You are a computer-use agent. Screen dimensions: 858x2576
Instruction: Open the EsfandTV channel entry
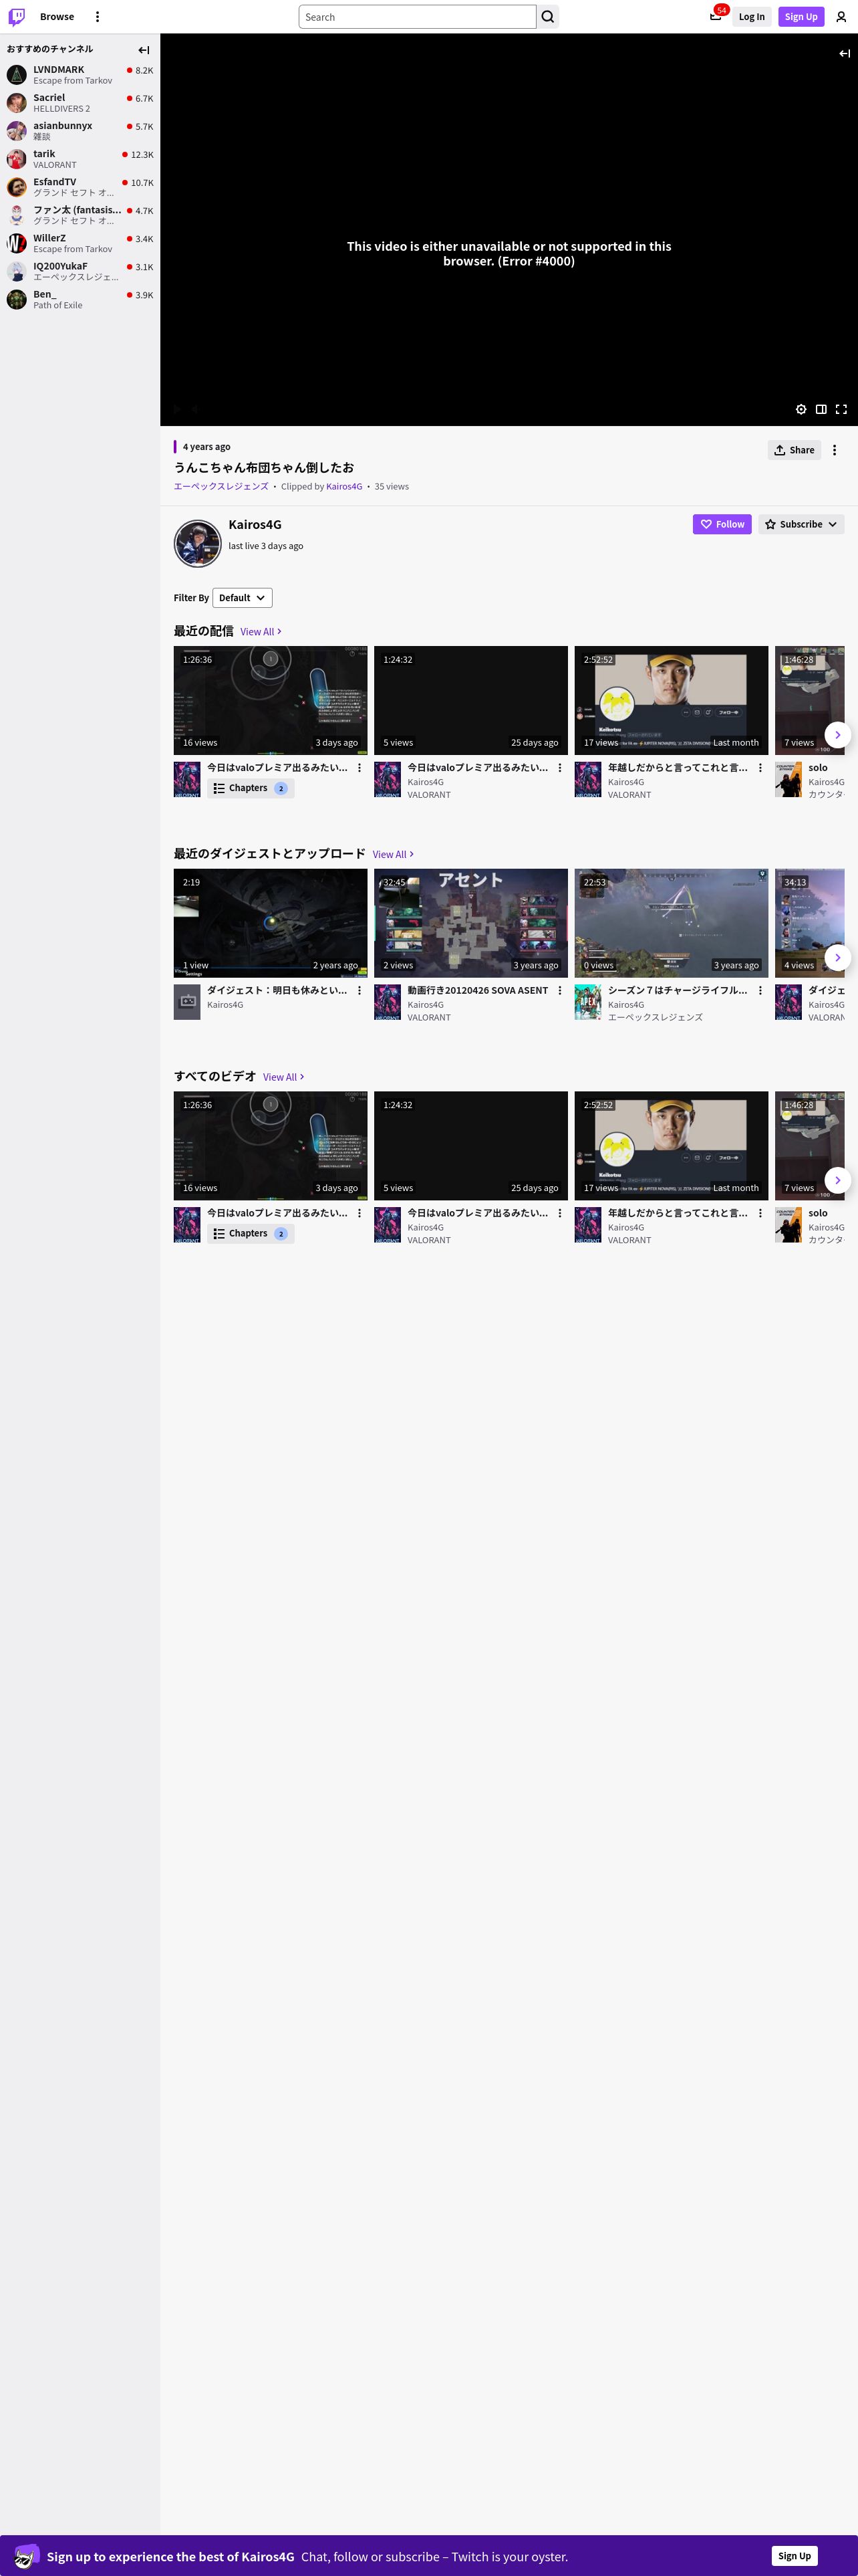click(x=80, y=187)
